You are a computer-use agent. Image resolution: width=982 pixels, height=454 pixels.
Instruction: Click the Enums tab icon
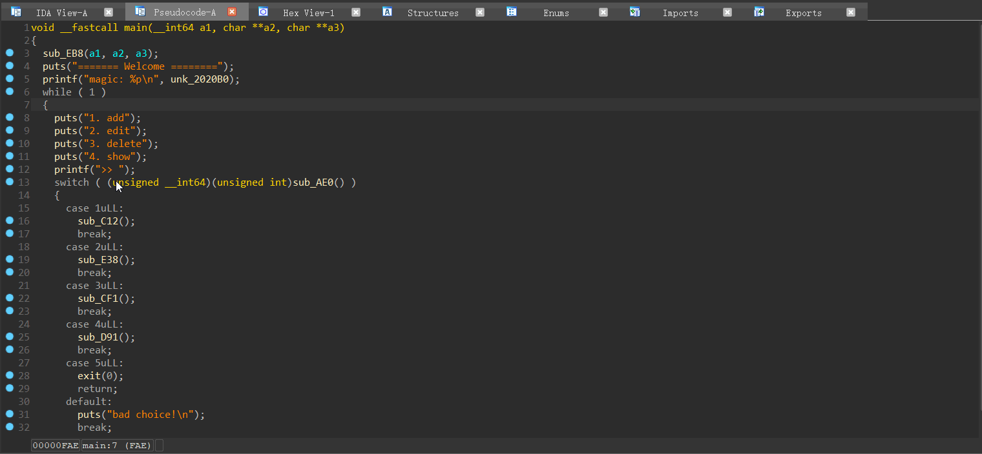click(x=512, y=12)
